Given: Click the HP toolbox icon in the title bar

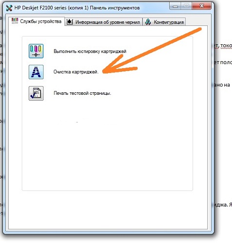Looking at the screenshot, I should (9, 8).
